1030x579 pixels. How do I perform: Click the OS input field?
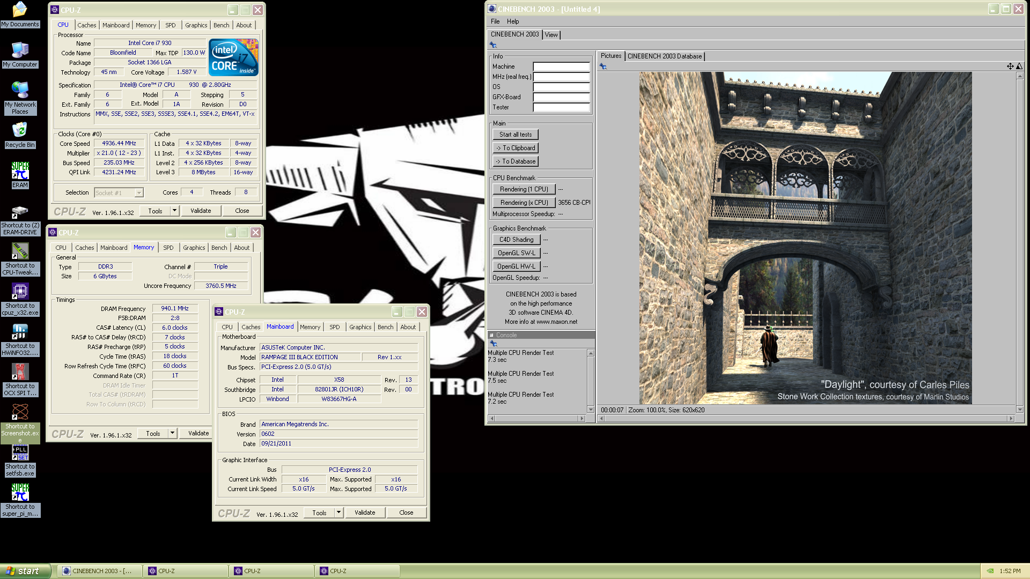point(561,87)
